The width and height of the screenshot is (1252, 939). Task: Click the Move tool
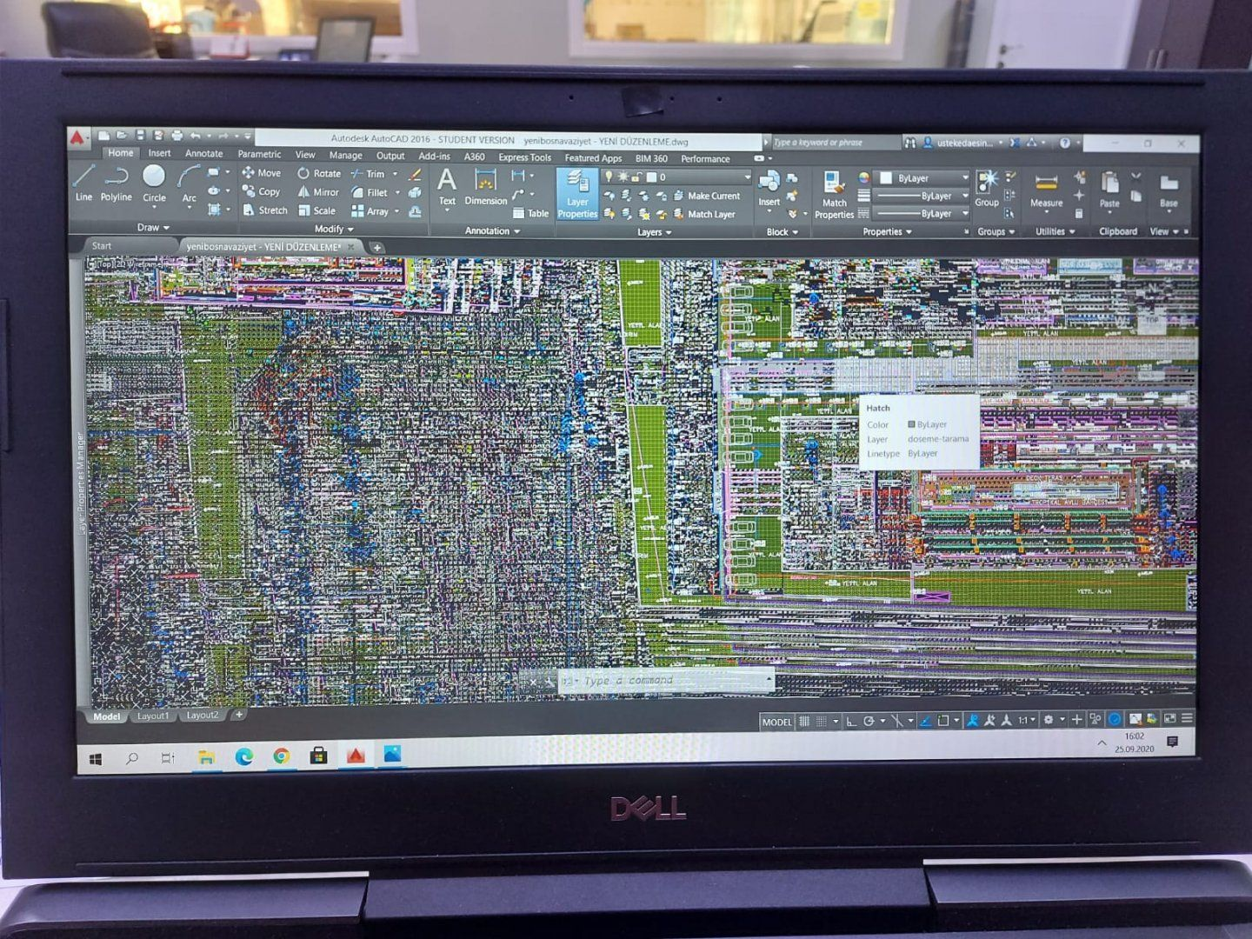(x=261, y=173)
